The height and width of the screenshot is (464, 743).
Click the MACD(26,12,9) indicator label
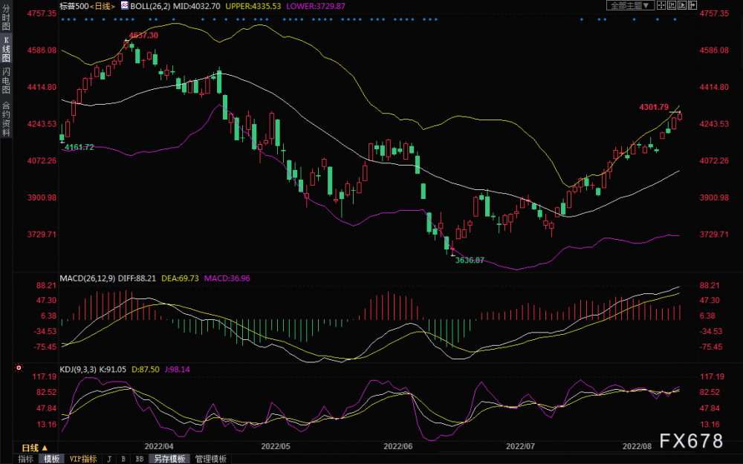(x=88, y=278)
